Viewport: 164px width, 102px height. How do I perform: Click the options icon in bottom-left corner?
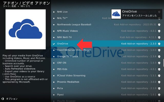point(3,99)
